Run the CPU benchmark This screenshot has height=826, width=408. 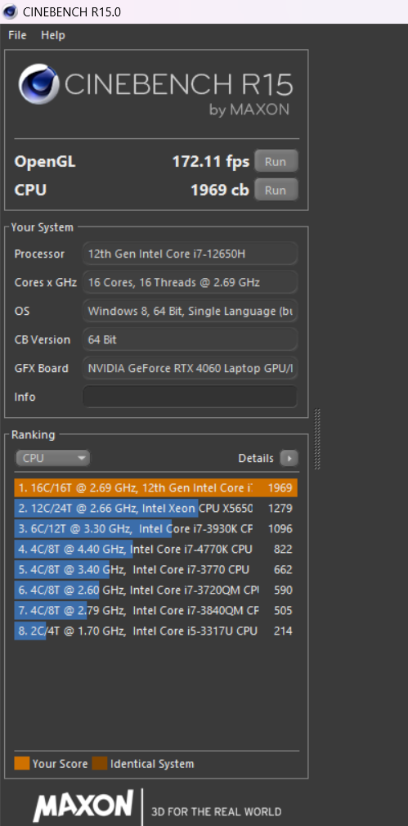tap(276, 190)
